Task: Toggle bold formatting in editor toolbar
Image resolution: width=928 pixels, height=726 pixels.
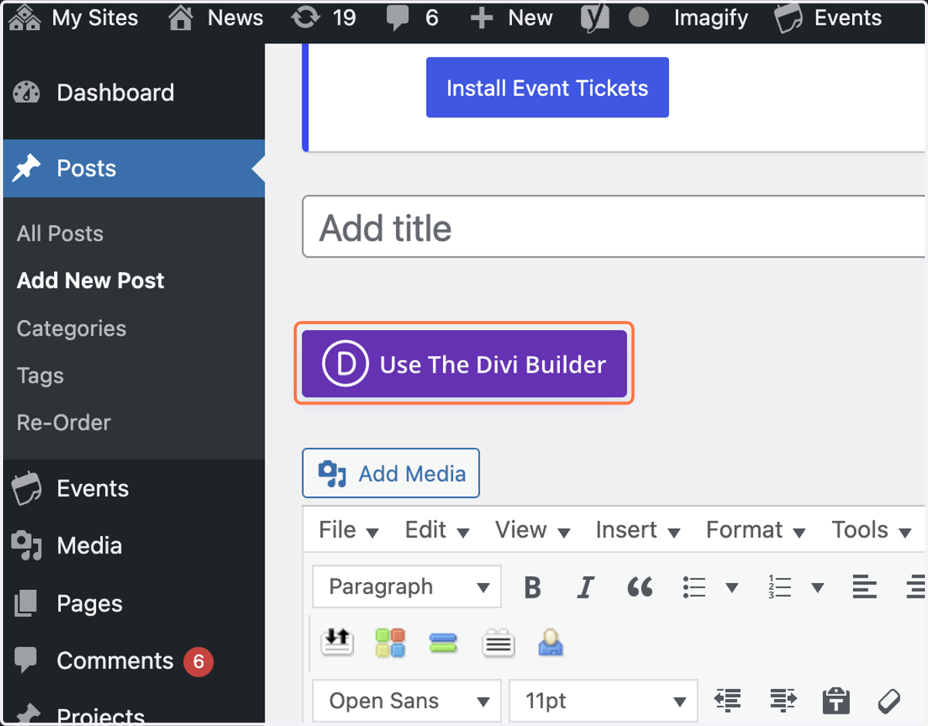Action: (x=532, y=588)
